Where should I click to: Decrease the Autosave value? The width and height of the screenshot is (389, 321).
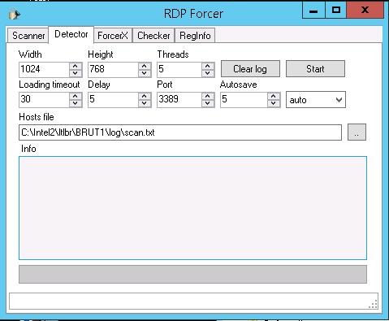point(274,103)
